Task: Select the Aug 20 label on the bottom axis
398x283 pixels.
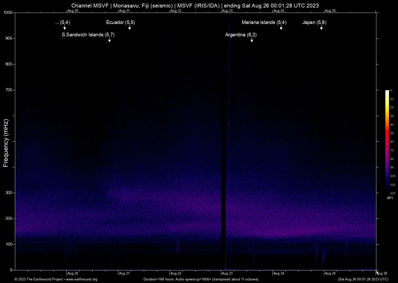Action: (x=73, y=273)
